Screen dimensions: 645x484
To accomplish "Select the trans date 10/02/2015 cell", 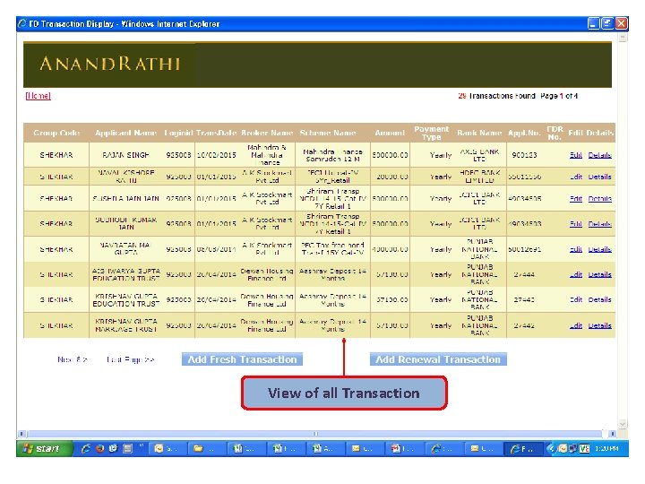I will pyautogui.click(x=216, y=155).
